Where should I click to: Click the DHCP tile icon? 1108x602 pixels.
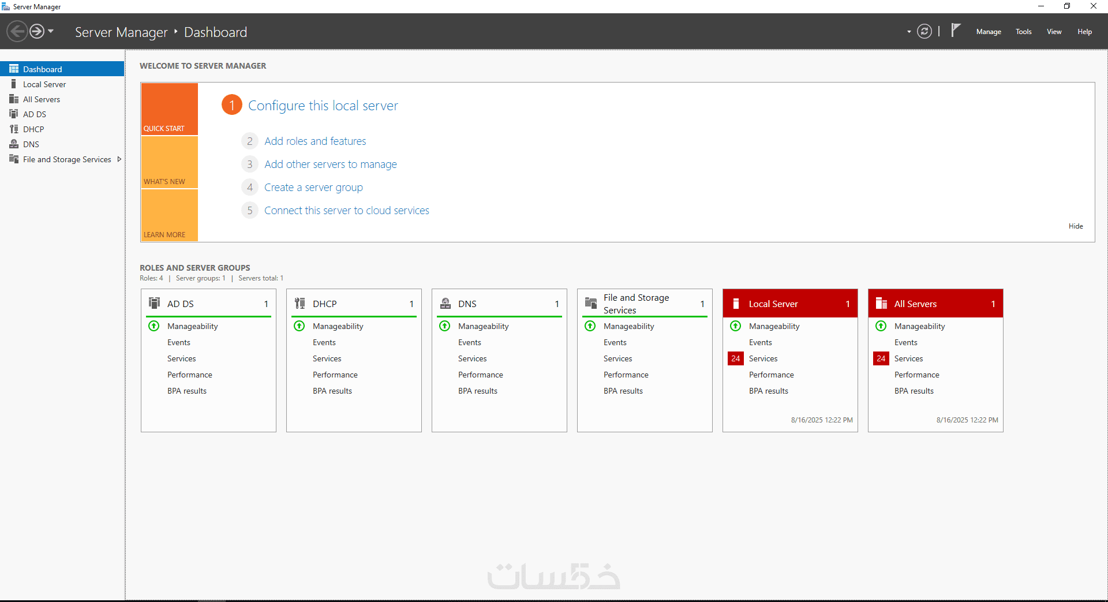[x=300, y=303]
